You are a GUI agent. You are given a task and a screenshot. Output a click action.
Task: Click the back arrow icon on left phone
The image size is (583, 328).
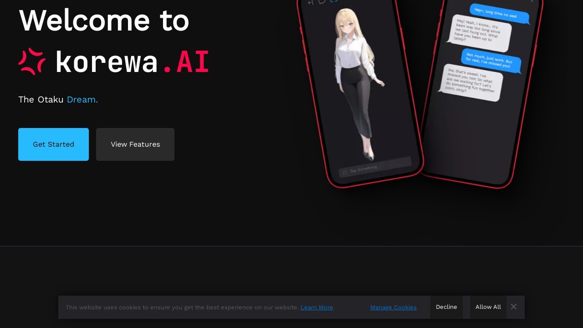(311, 3)
